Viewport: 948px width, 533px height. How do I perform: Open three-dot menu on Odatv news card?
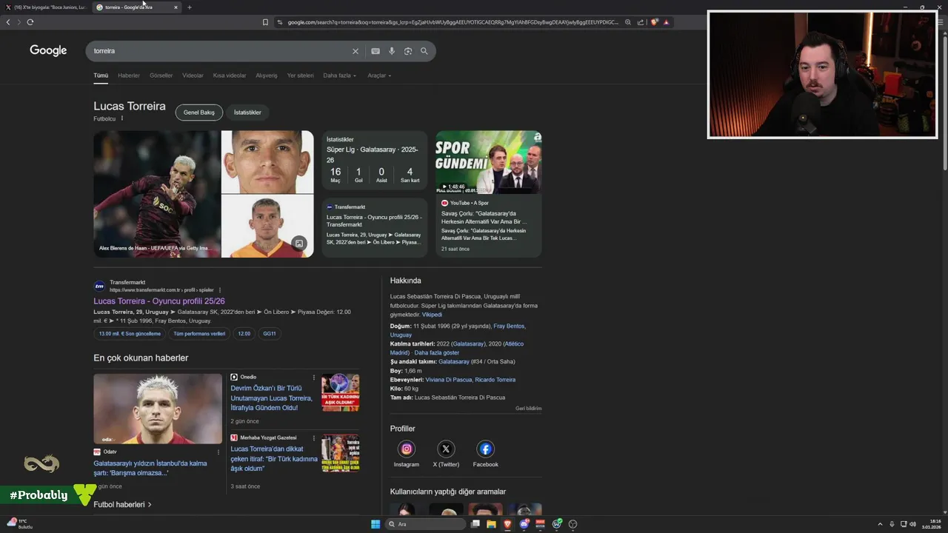(x=218, y=452)
